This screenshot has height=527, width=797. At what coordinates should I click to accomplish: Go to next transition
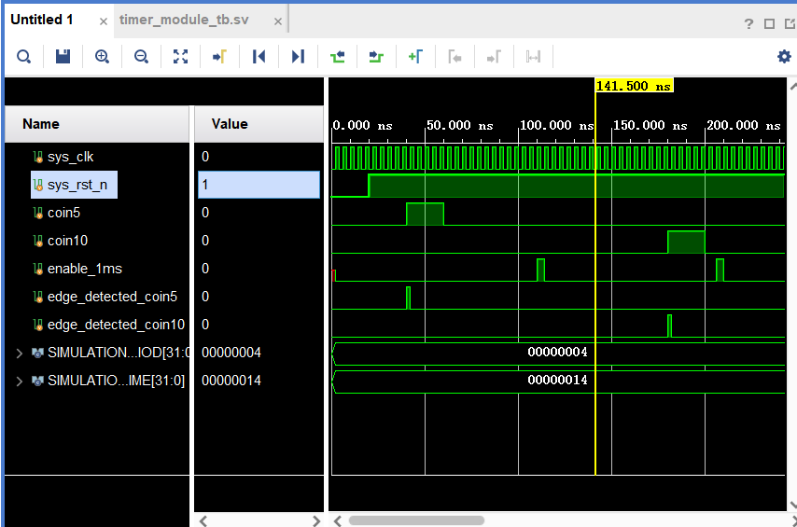coord(376,57)
